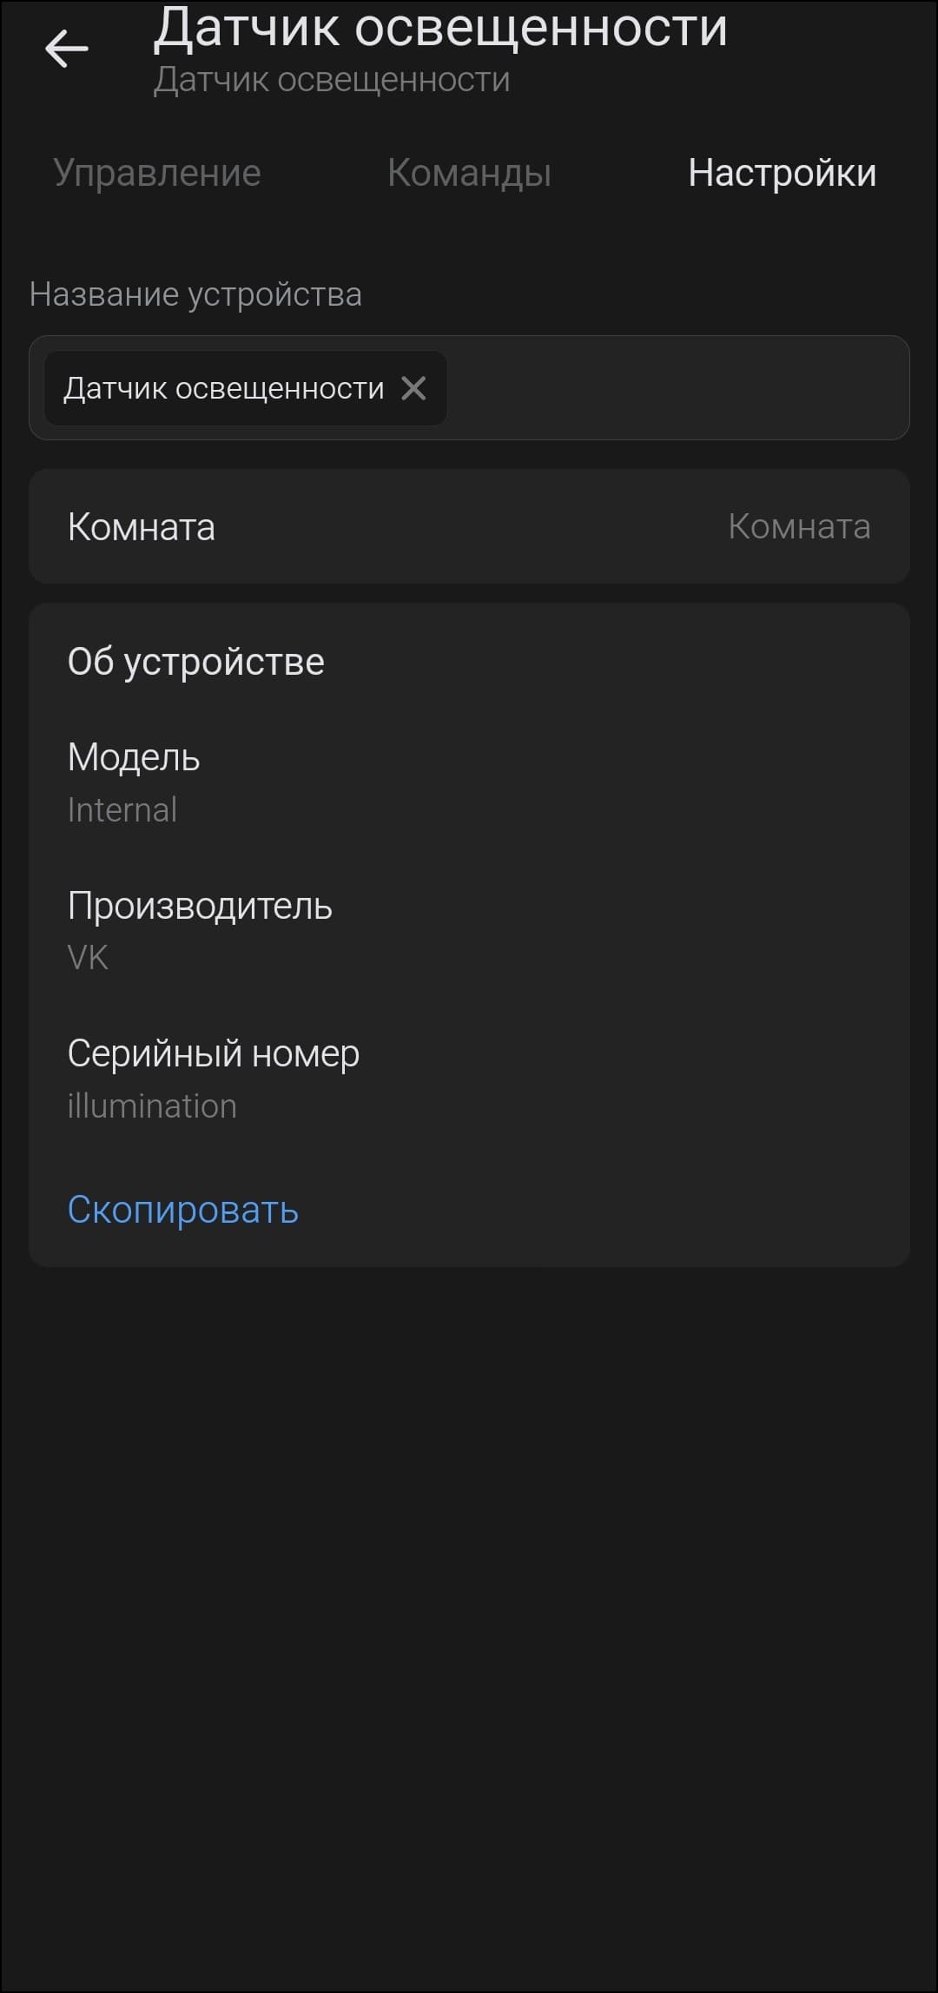The height and width of the screenshot is (1993, 938).
Task: Select the VK manufacturer value
Action: [88, 958]
